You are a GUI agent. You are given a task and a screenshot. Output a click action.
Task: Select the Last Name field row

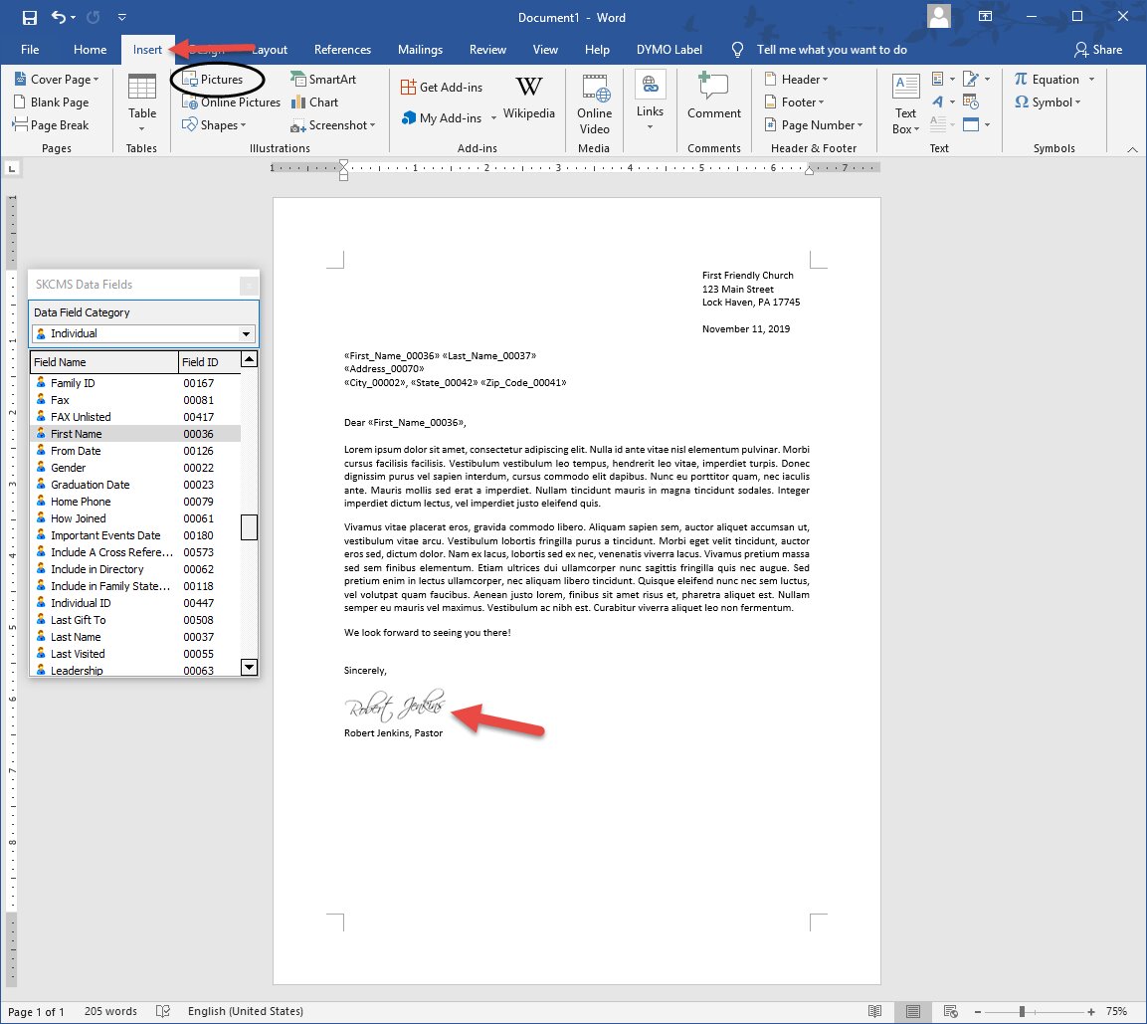coord(76,637)
